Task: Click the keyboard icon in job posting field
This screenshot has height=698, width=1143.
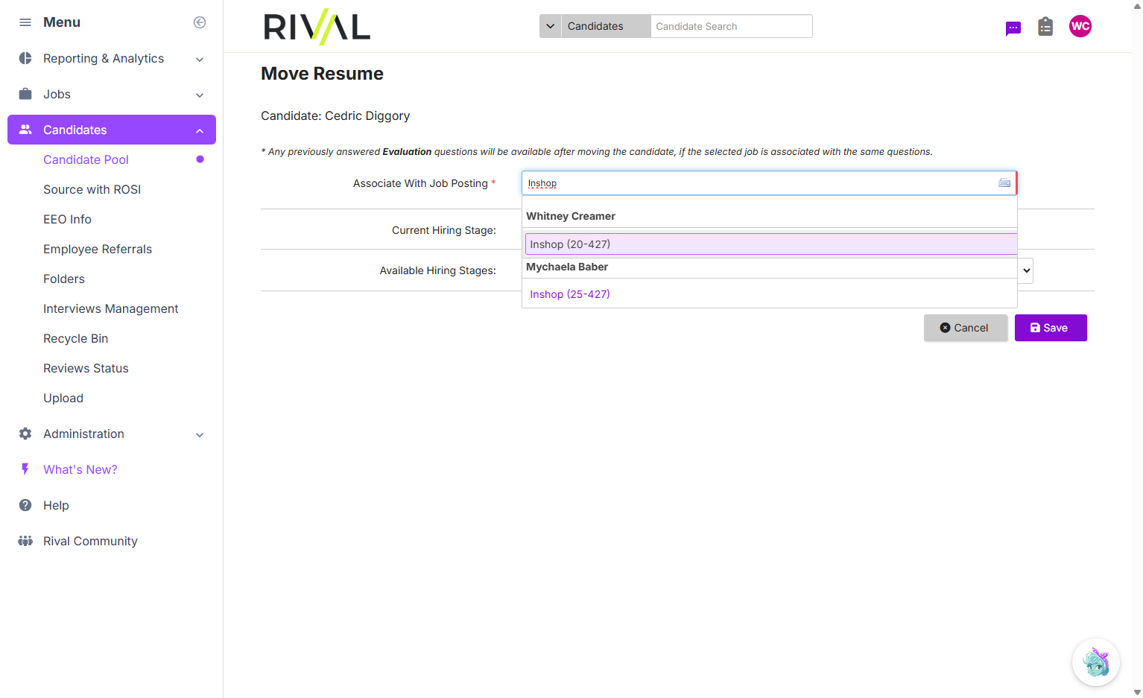Action: (x=1004, y=183)
